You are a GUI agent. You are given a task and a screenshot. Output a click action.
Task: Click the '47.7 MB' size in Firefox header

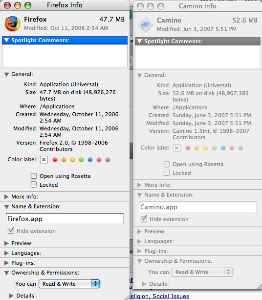pyautogui.click(x=112, y=19)
